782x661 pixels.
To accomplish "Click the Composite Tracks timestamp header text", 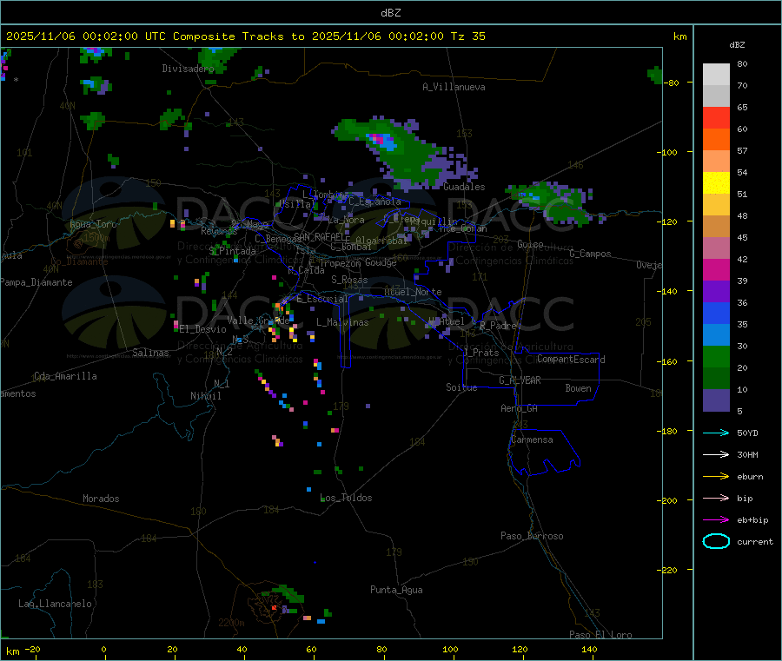I will click(245, 36).
